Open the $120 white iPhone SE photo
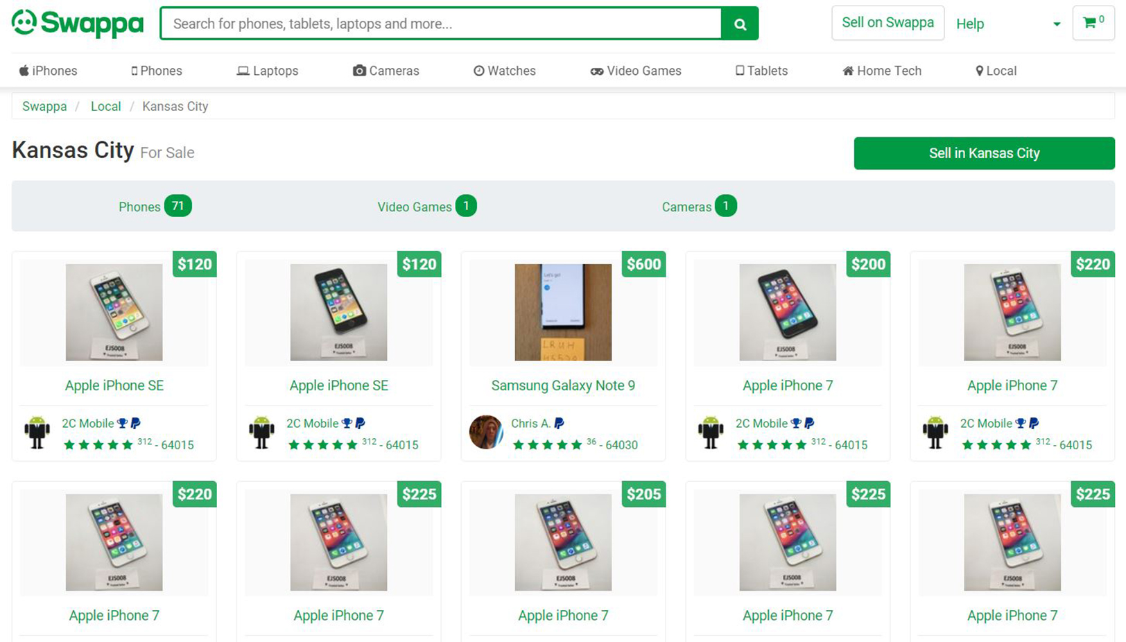The width and height of the screenshot is (1126, 642). point(114,312)
